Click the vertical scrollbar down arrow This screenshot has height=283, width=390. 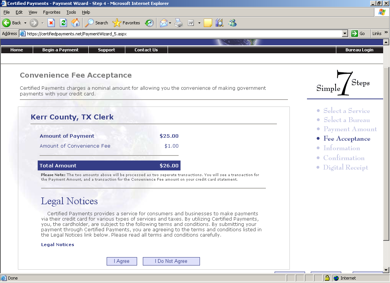coord(386,270)
